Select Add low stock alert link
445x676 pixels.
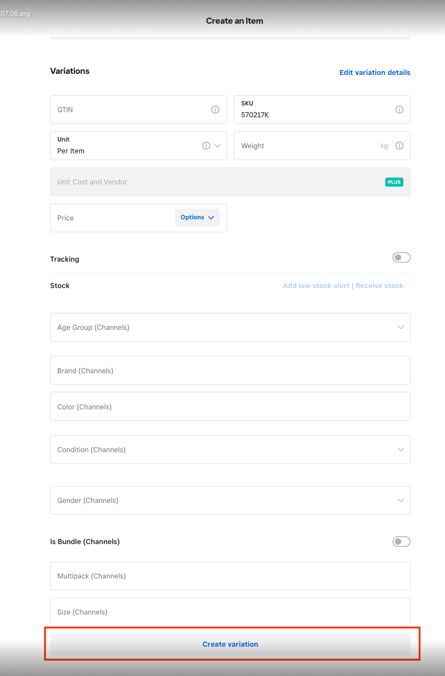(x=316, y=286)
